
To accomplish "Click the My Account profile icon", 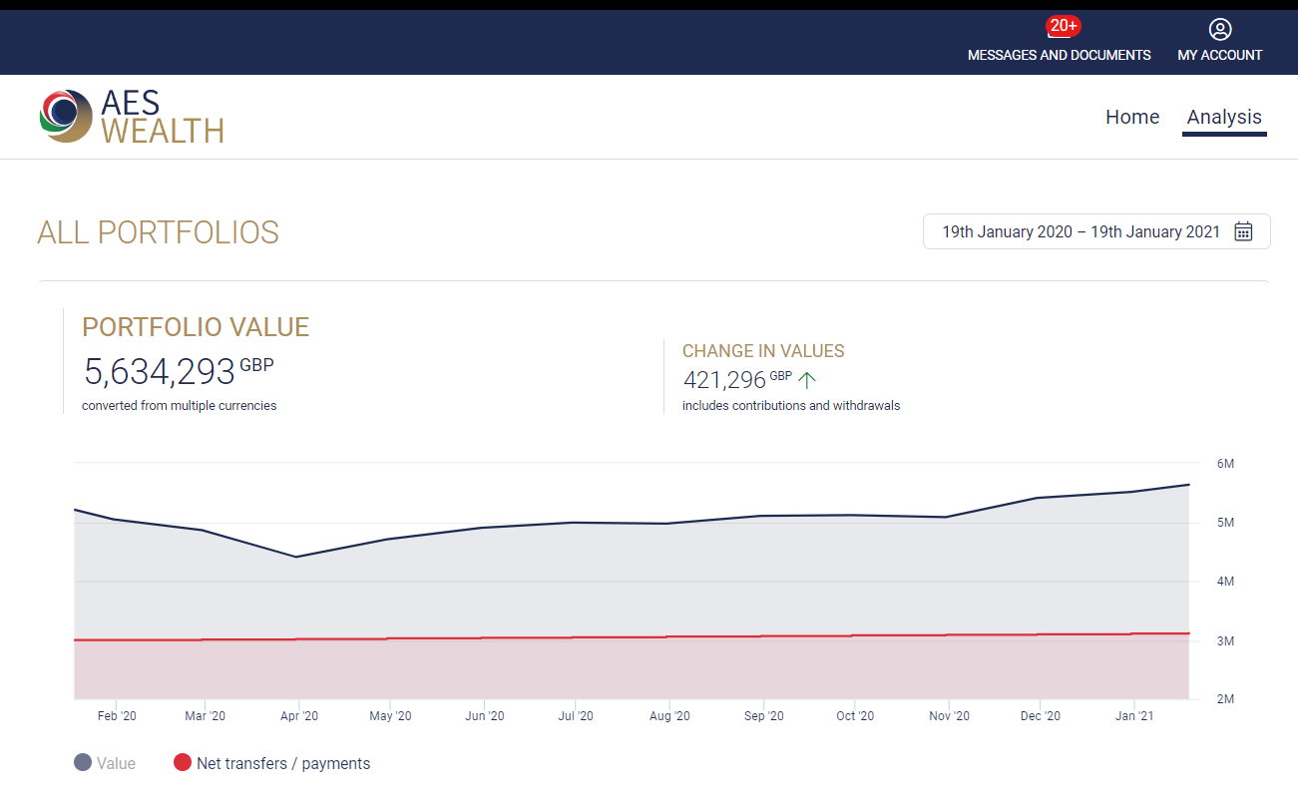I will (1219, 30).
